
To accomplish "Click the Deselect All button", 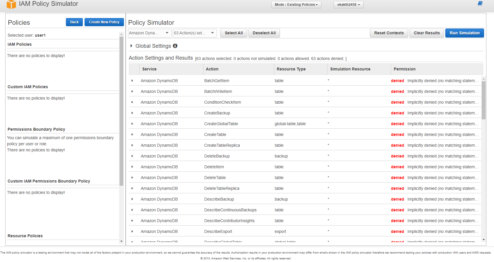I will pos(264,33).
